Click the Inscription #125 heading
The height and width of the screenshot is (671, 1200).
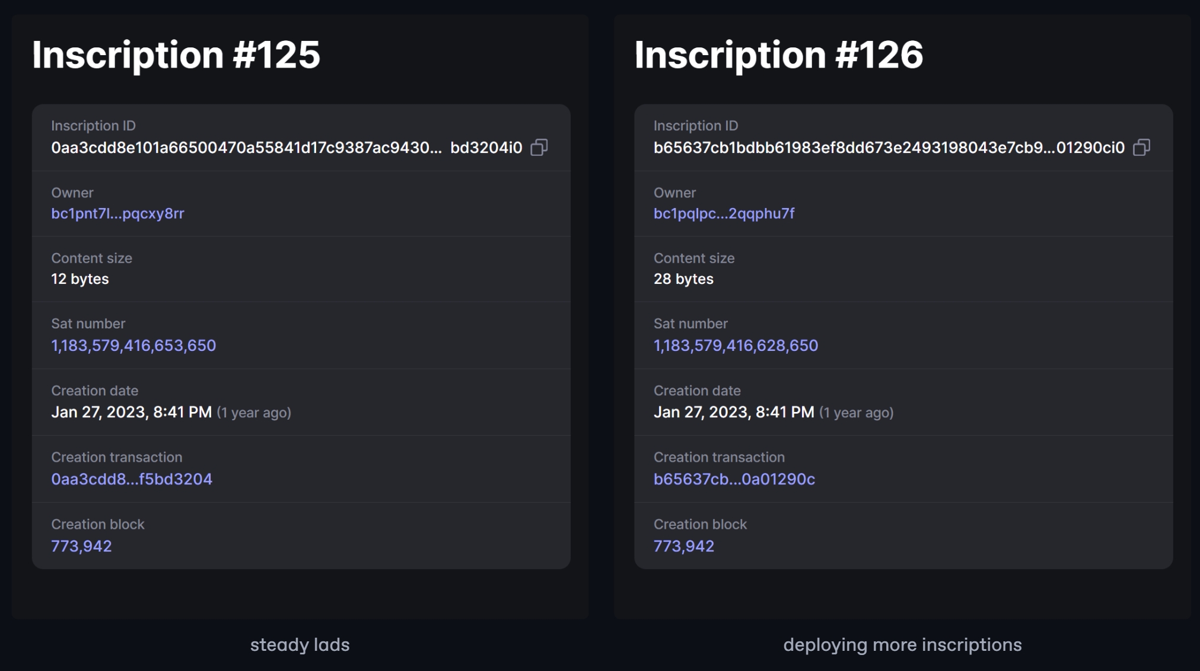[x=176, y=55]
